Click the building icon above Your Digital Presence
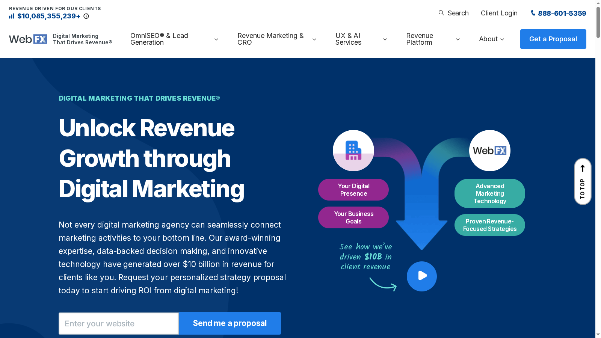 coord(353,150)
